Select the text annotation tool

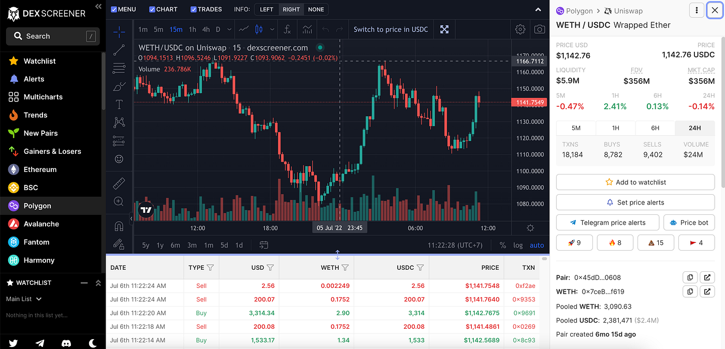point(119,104)
